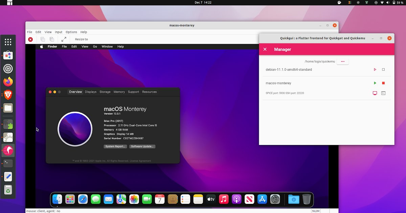Click the paste icon in the macos-monterey toolbar
Viewport: 406px width, 213px height.
52,39
